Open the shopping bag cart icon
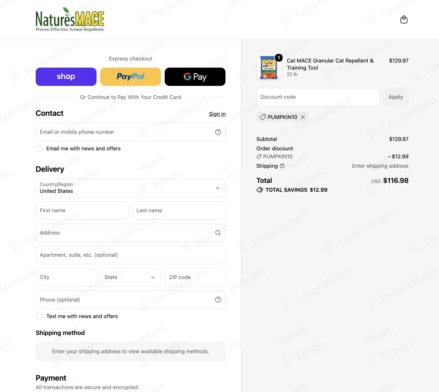Image resolution: width=439 pixels, height=392 pixels. 404,19
